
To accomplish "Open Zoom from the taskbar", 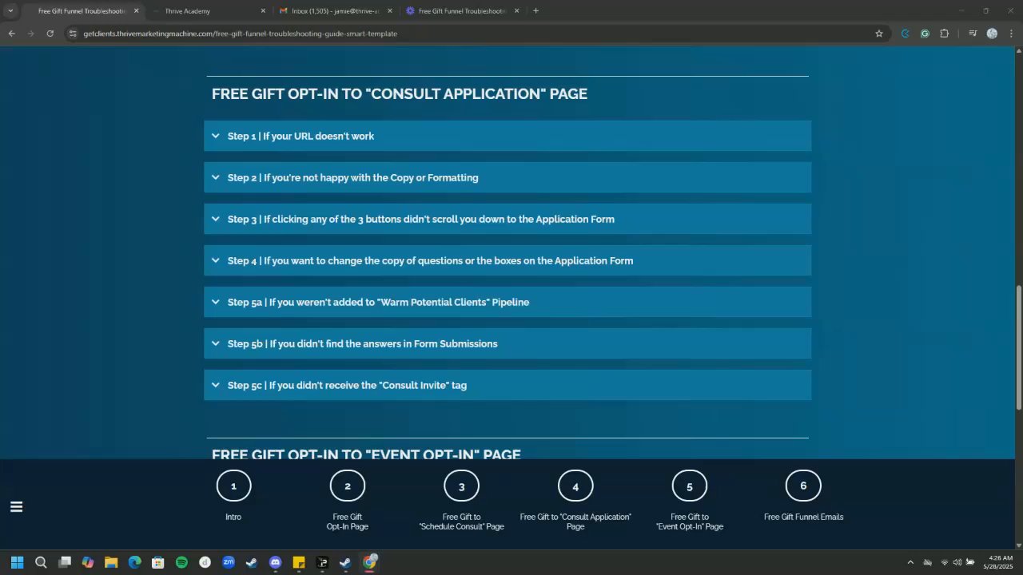I will 229,562.
